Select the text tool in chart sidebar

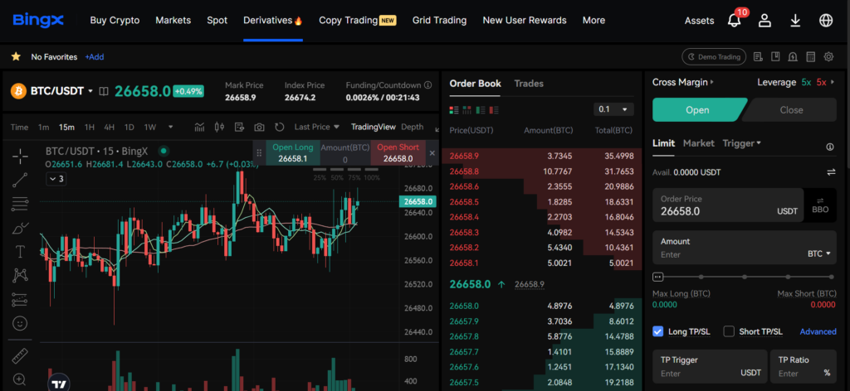pyautogui.click(x=20, y=251)
